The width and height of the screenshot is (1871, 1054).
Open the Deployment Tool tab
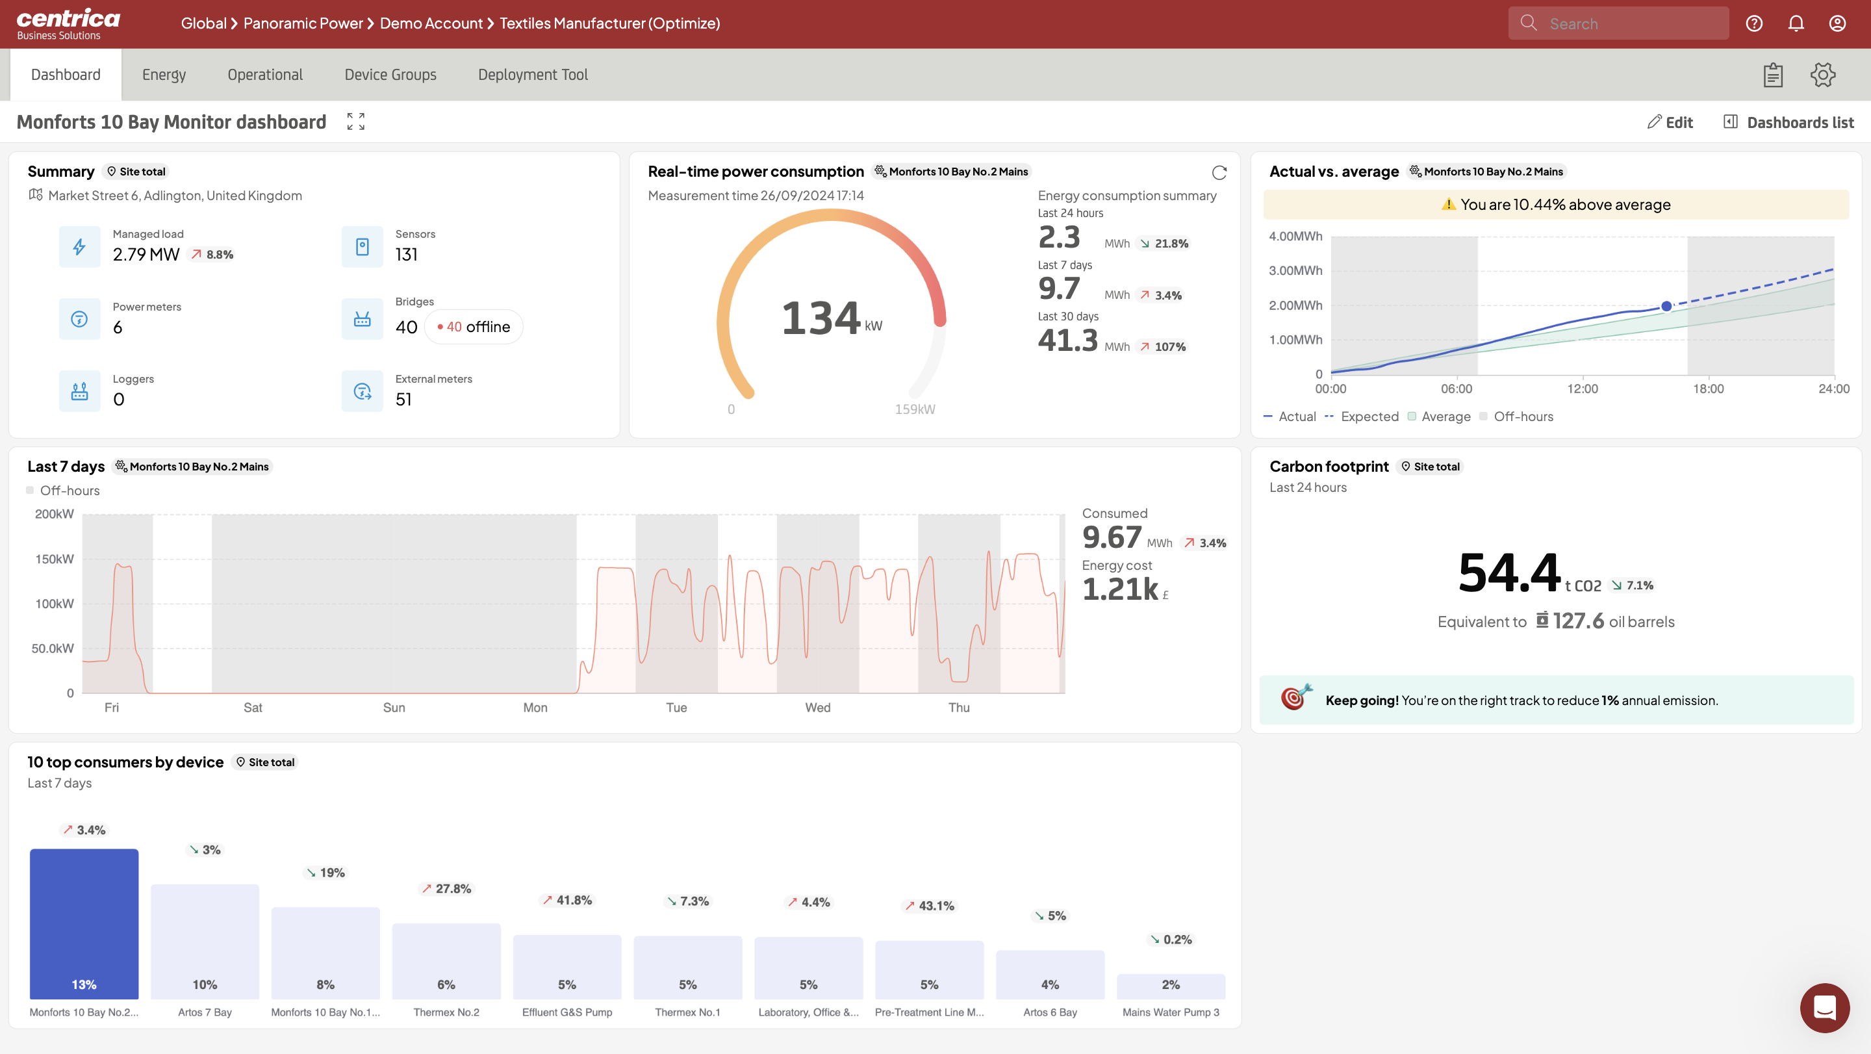point(533,75)
